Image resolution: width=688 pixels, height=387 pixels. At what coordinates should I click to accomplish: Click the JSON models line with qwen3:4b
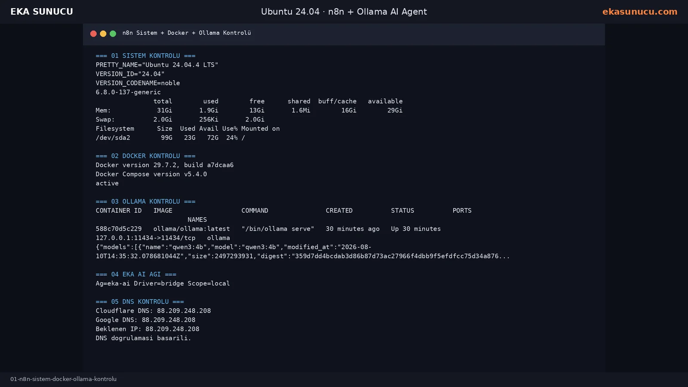[x=233, y=247]
